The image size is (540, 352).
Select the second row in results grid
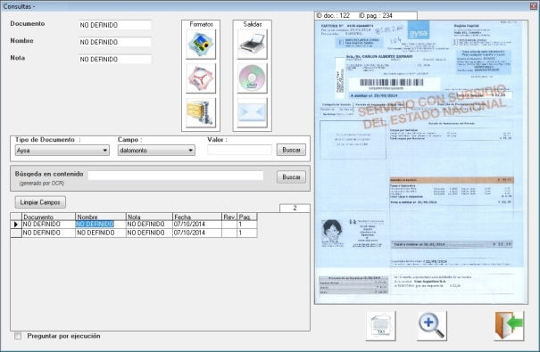pos(134,233)
